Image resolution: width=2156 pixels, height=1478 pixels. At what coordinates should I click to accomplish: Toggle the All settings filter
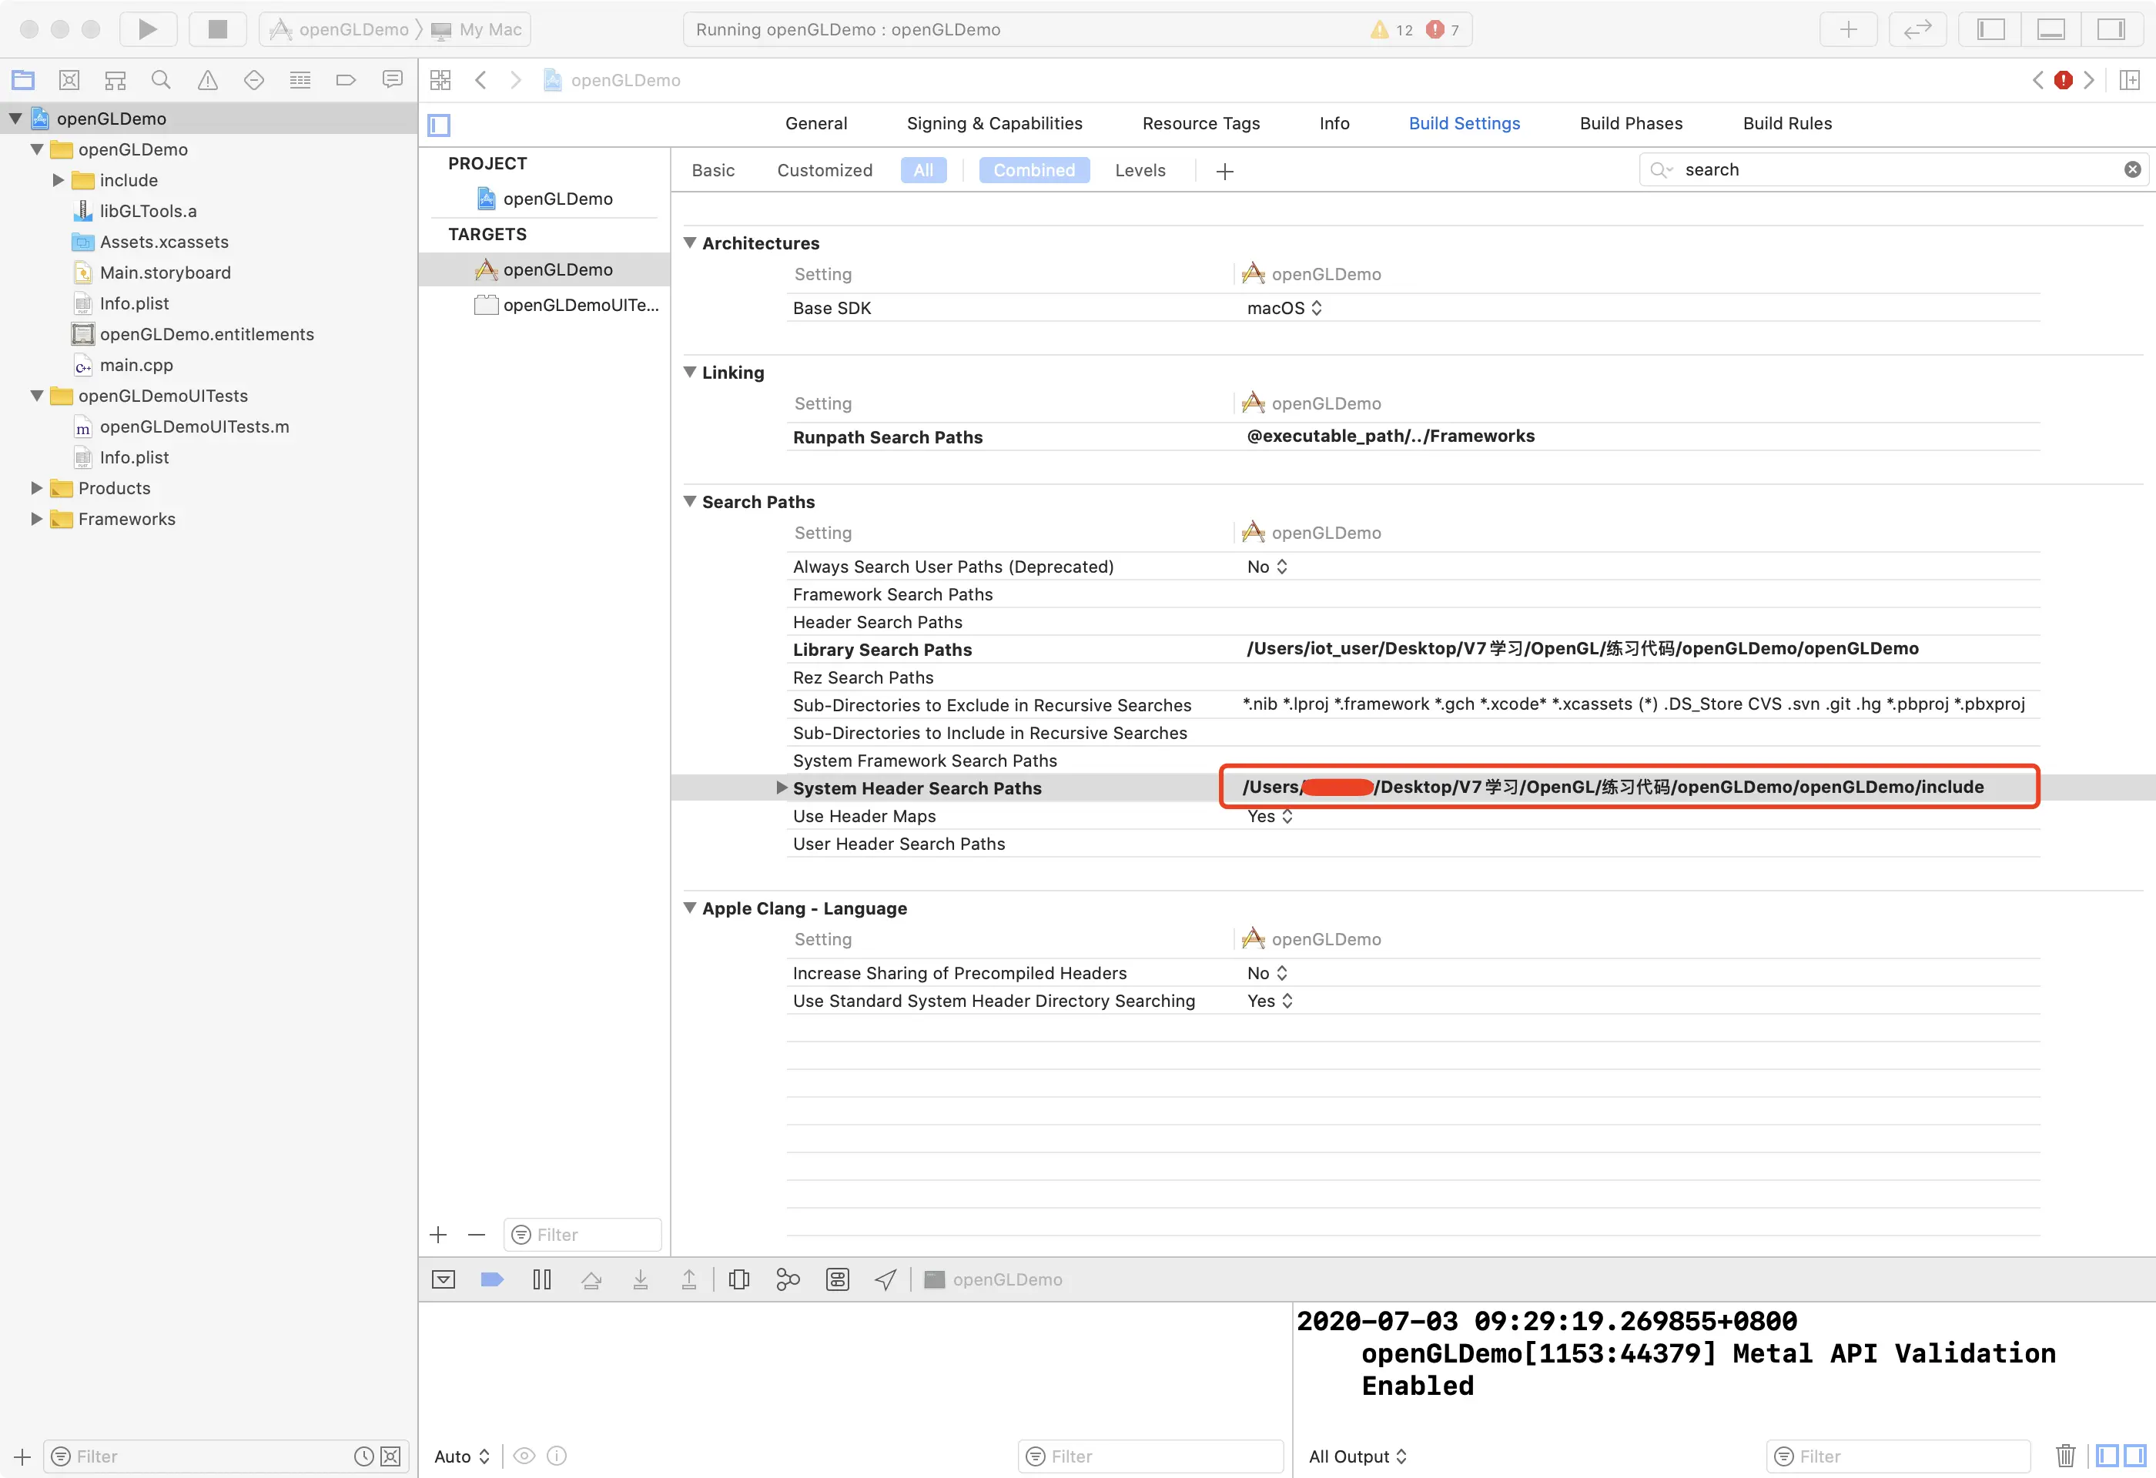pos(923,171)
